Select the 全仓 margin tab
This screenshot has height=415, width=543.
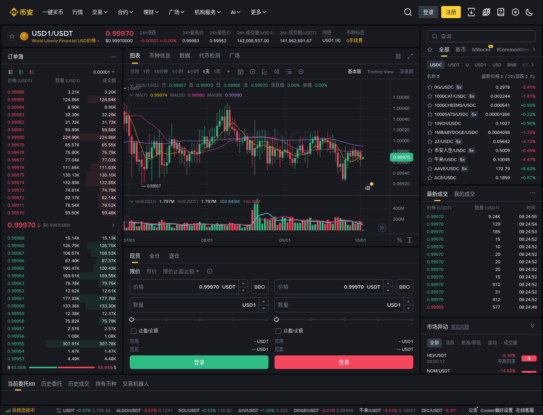click(155, 256)
